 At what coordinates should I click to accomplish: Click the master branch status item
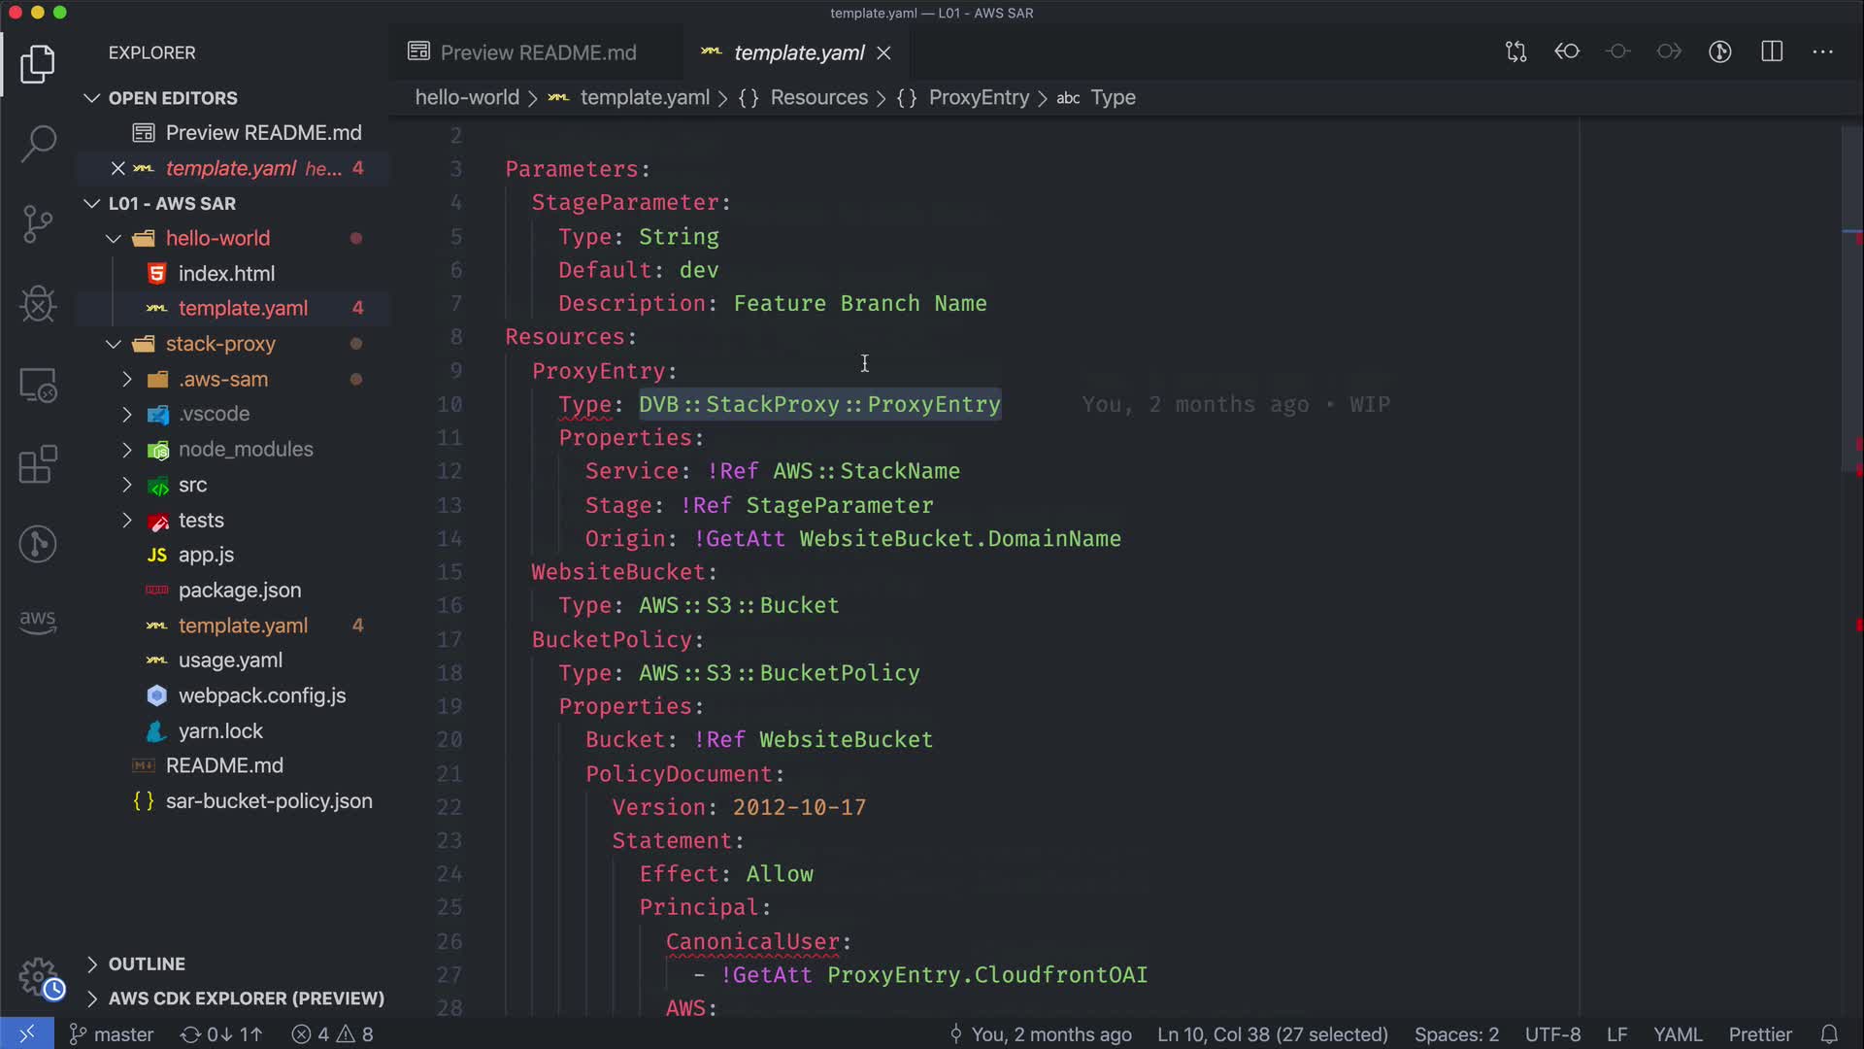[112, 1034]
